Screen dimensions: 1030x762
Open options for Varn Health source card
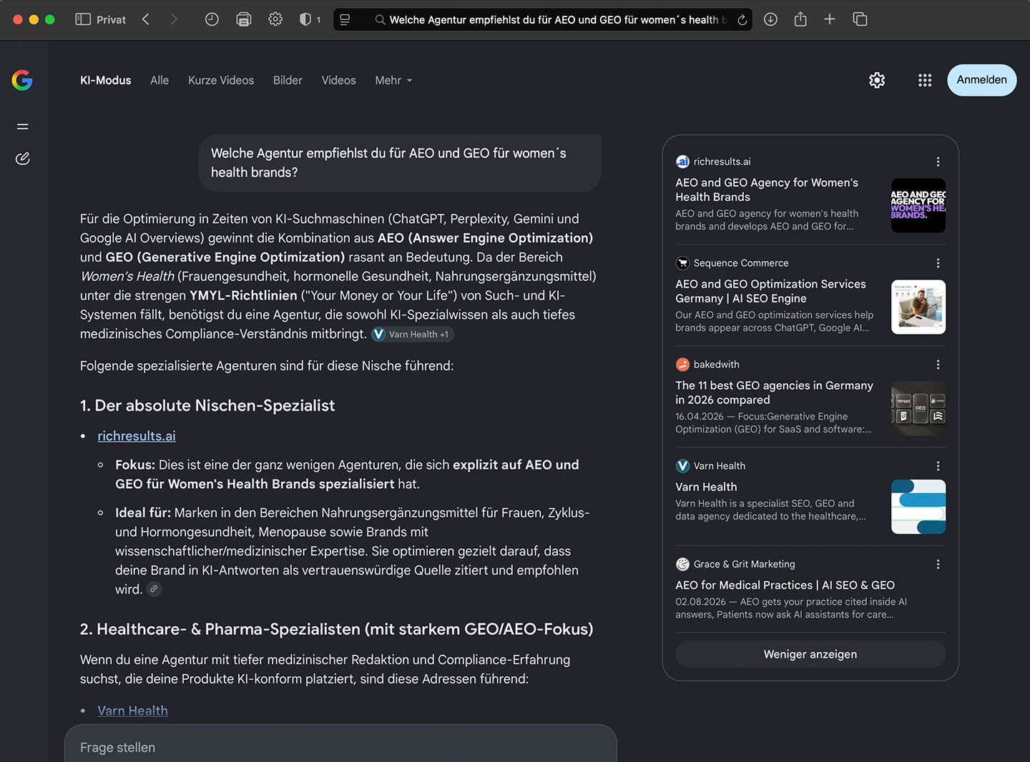[938, 466]
